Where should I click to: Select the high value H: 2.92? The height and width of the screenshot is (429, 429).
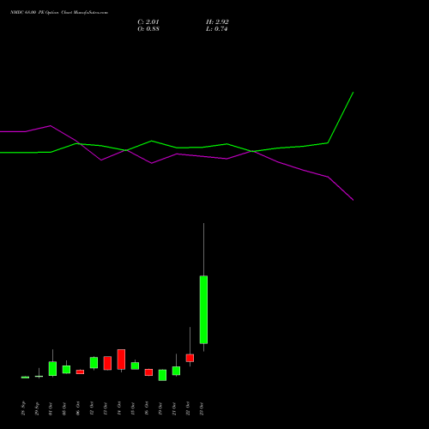[217, 22]
